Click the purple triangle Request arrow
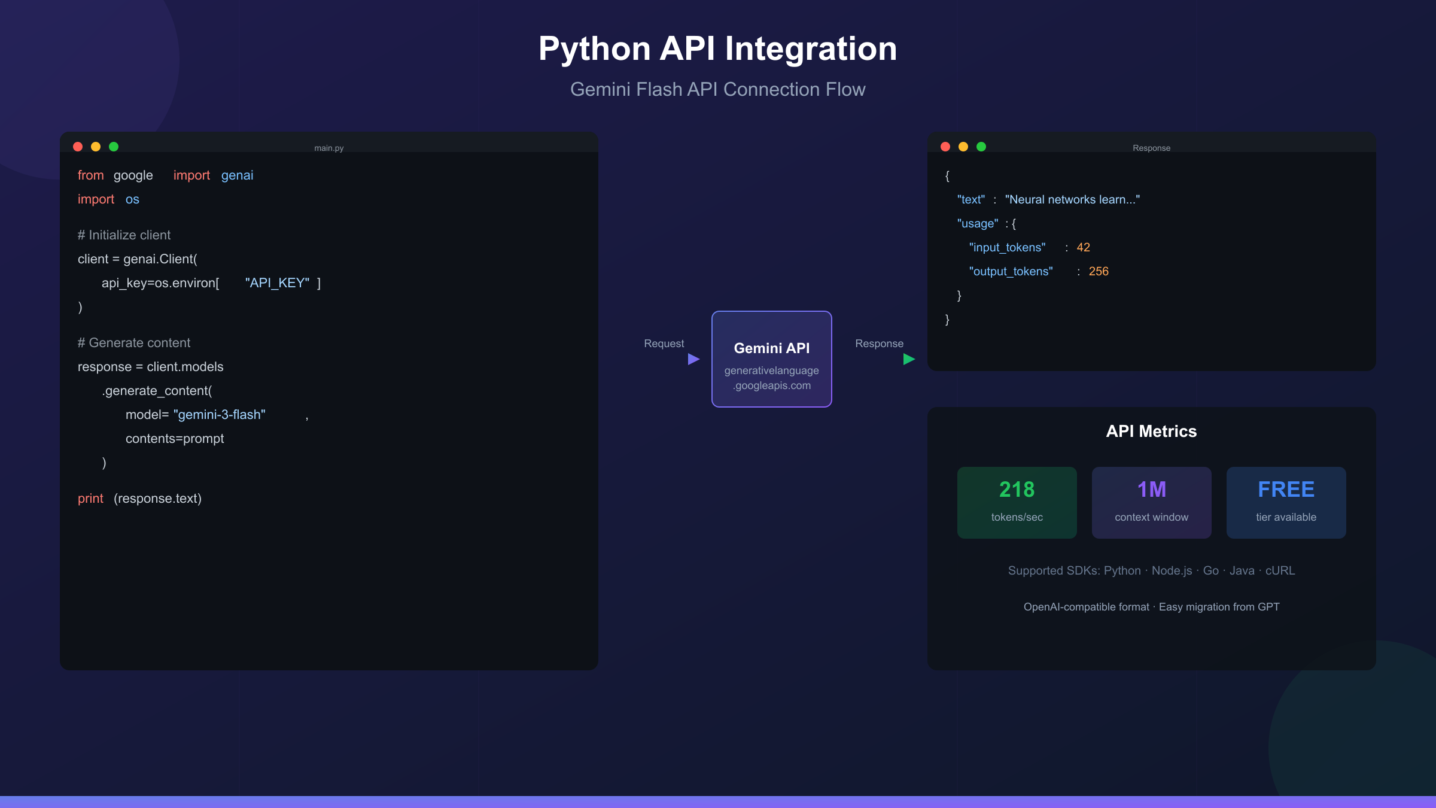 click(694, 359)
